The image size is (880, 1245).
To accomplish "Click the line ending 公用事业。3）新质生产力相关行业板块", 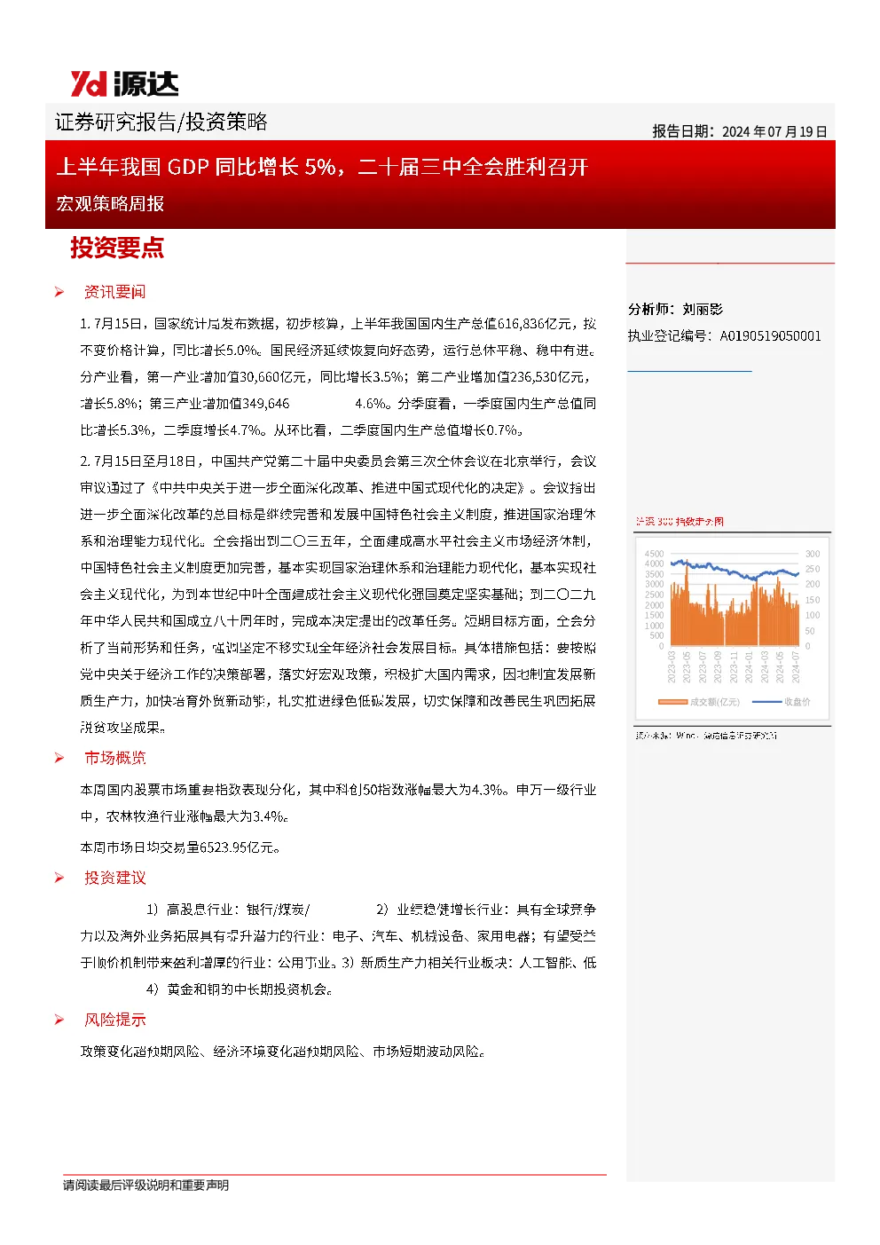I will pos(338,962).
